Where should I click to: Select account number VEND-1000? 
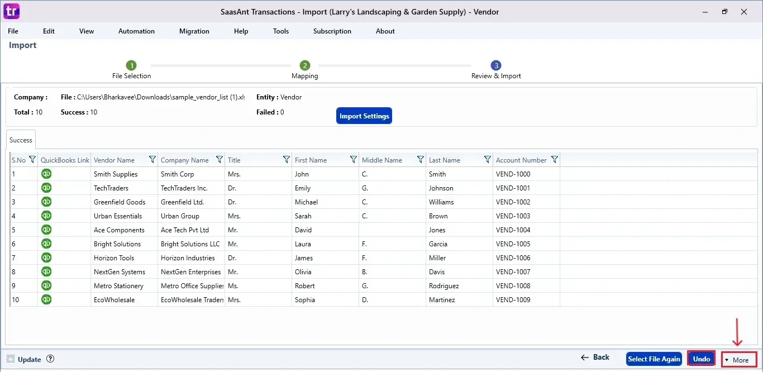click(x=527, y=174)
